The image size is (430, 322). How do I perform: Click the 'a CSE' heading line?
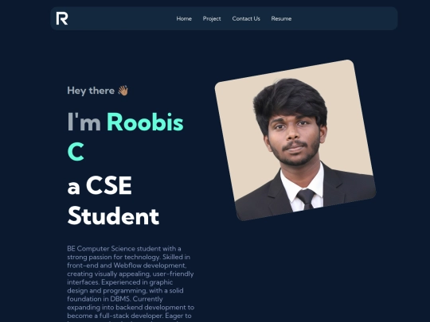tap(100, 185)
